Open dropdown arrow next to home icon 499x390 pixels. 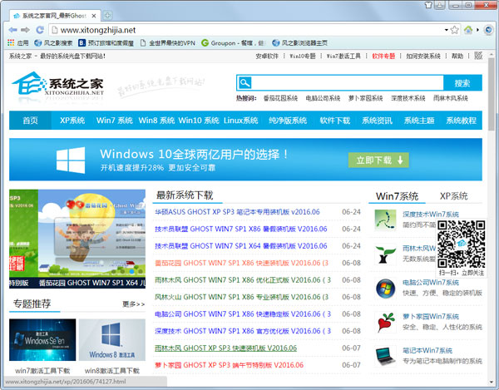(477, 30)
